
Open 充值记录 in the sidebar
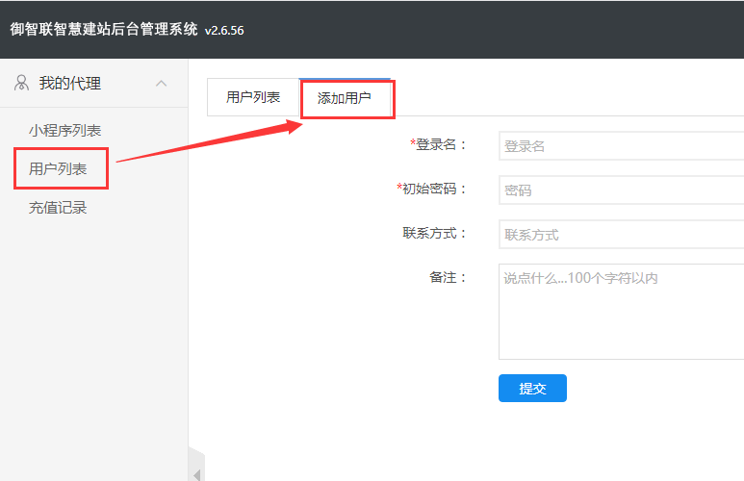(58, 207)
